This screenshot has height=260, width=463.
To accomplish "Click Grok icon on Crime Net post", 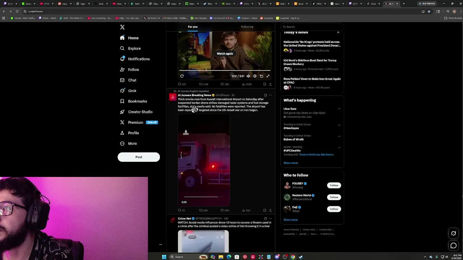I will pyautogui.click(x=266, y=218).
